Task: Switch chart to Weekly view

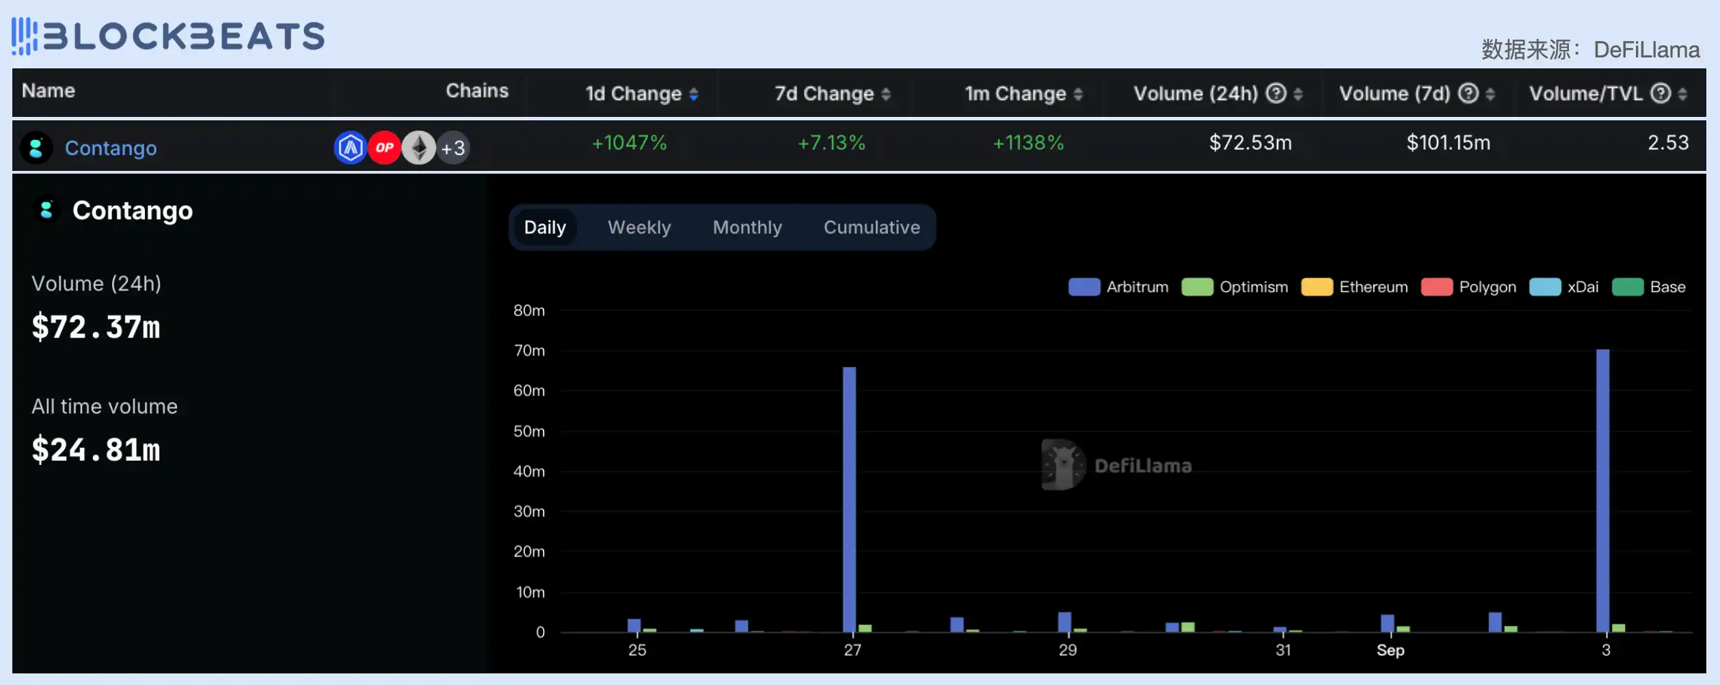Action: coord(639,228)
